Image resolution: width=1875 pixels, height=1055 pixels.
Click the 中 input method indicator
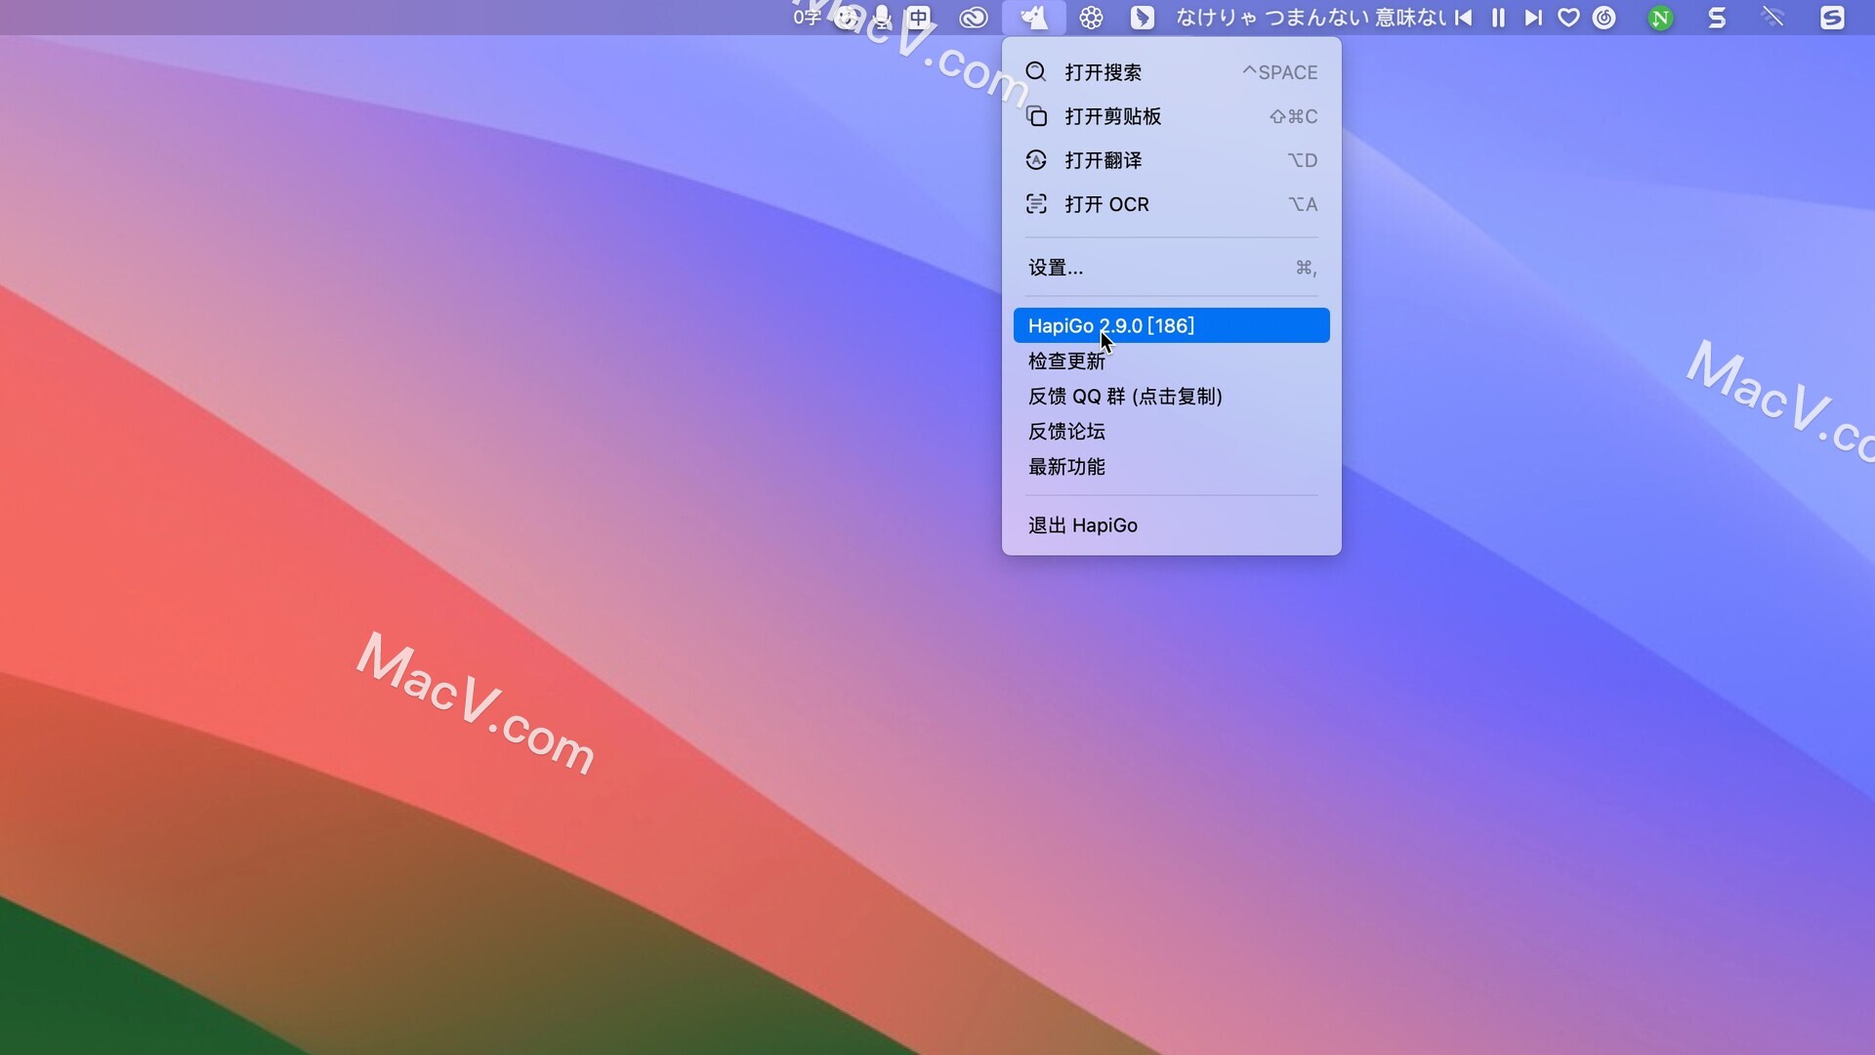coord(919,18)
